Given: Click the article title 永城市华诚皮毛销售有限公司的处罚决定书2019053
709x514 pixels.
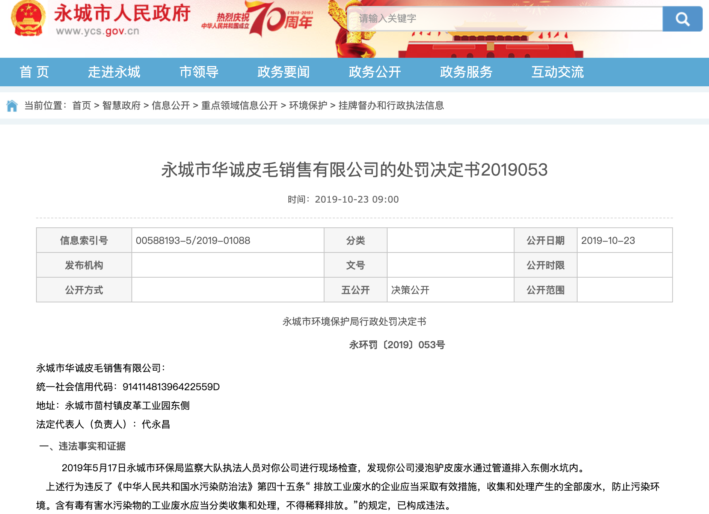Looking at the screenshot, I should coord(354,170).
